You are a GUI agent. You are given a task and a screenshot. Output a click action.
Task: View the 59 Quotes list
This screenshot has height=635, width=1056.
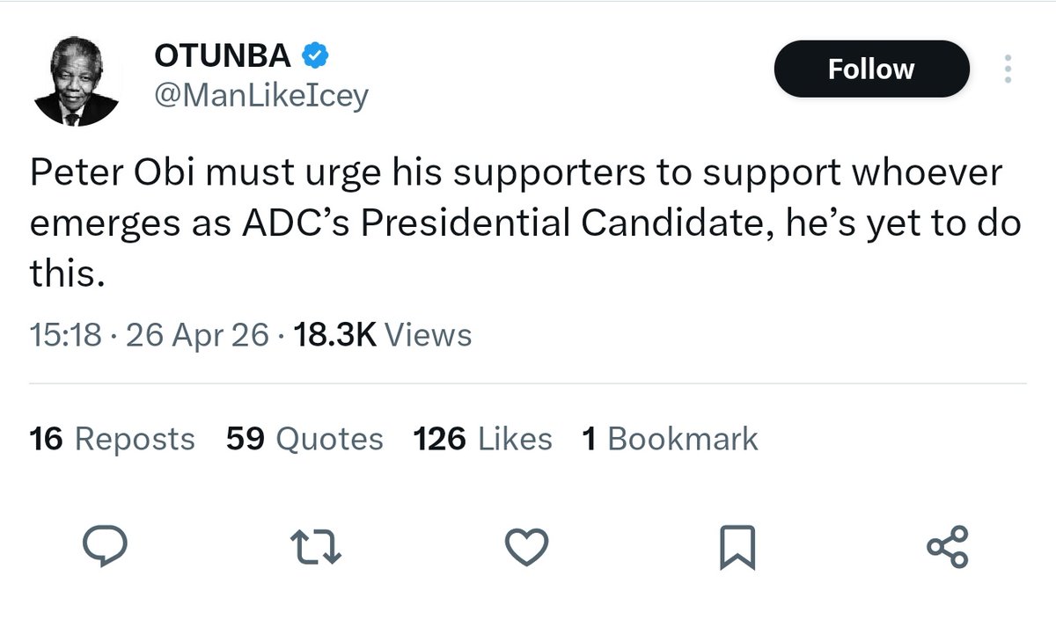pyautogui.click(x=304, y=438)
